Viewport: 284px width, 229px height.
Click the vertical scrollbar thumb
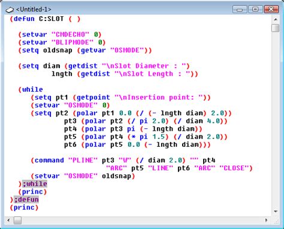coord(276,28)
